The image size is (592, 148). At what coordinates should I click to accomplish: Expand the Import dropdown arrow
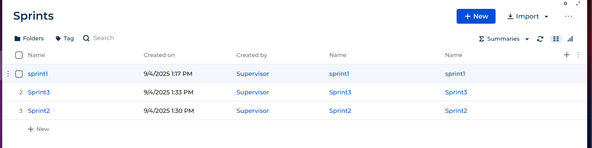[546, 17]
